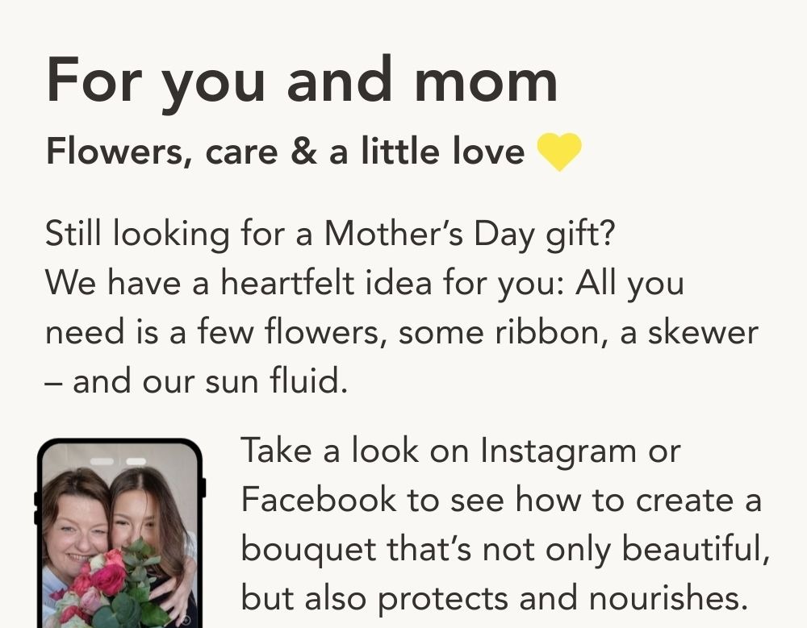This screenshot has height=628, width=807.
Task: Click the small circular plus icon on phone screen
Action: (x=186, y=620)
